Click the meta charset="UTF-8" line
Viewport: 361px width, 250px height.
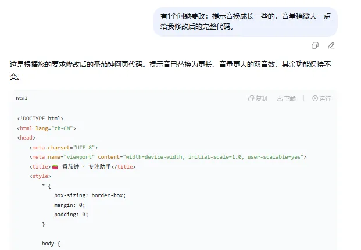(x=63, y=148)
